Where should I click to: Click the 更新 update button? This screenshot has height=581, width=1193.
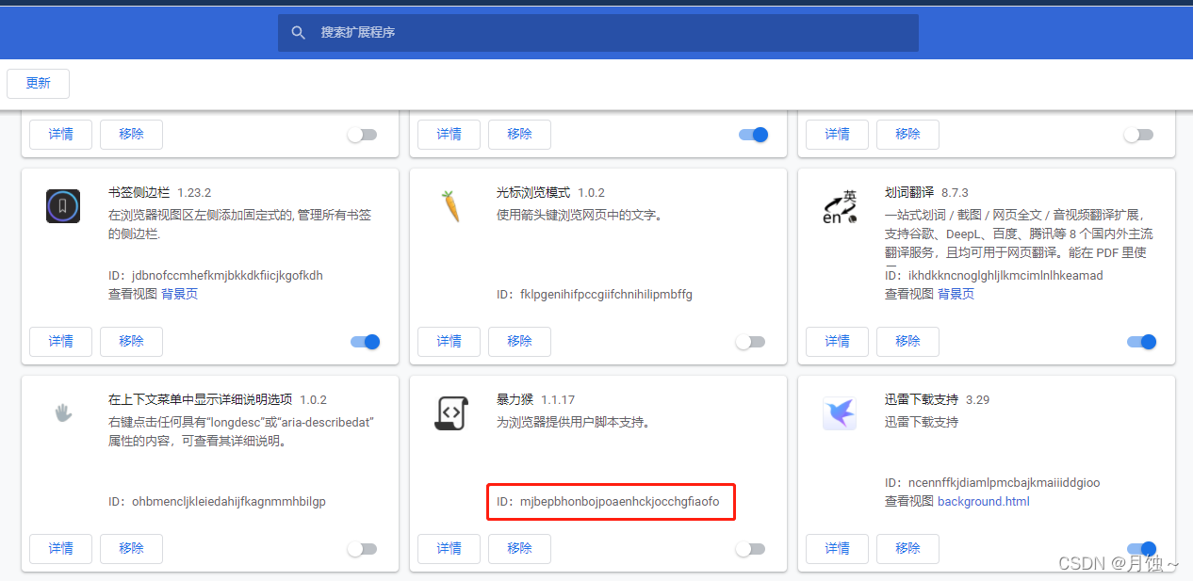[38, 83]
